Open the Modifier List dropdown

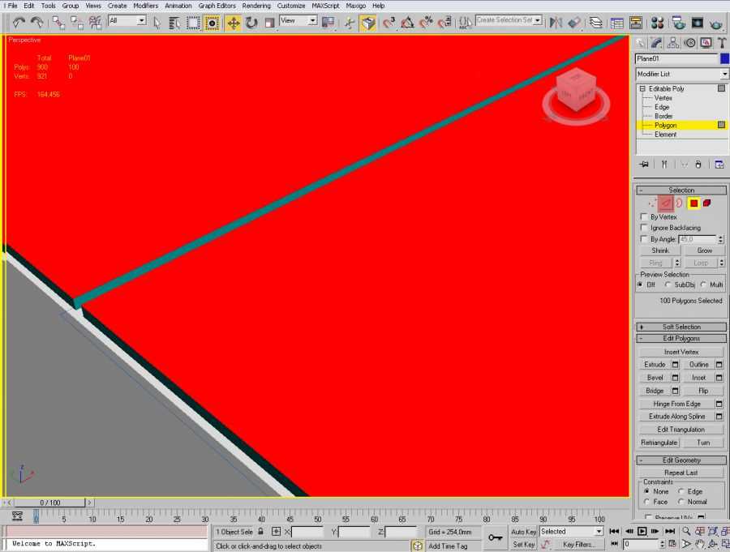[x=681, y=74]
